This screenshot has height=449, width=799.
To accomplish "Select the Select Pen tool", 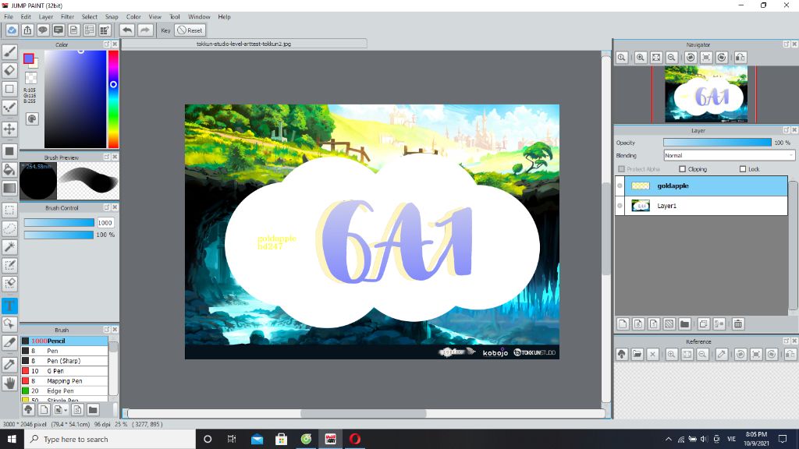I will (x=9, y=265).
